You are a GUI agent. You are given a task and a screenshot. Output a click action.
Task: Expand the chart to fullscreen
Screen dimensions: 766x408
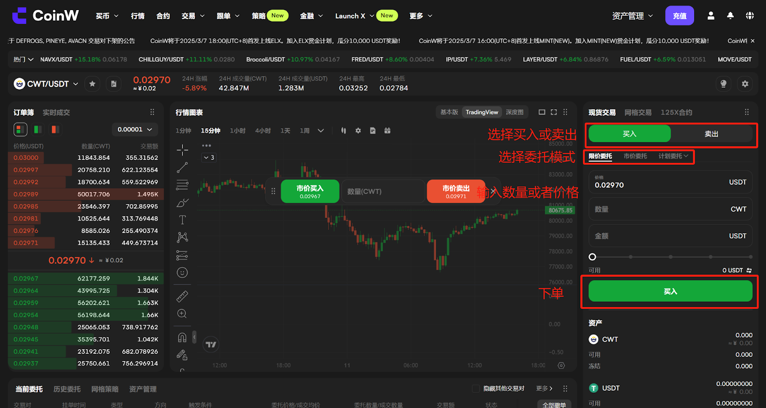tap(554, 112)
